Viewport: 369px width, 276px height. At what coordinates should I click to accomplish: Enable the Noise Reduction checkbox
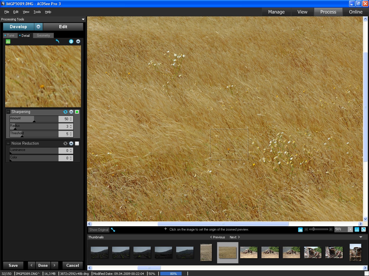click(77, 143)
